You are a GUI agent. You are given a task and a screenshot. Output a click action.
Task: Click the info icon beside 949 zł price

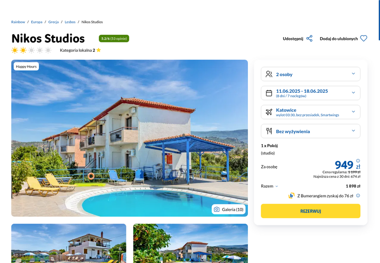coord(358,161)
